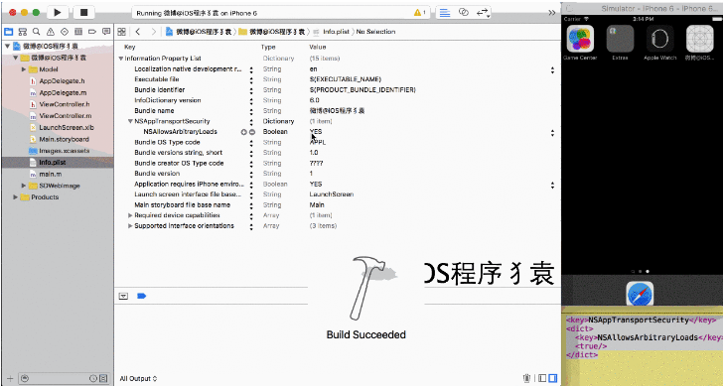Filter by recent files clock icon
This screenshot has height=386, width=723.
coord(93,379)
